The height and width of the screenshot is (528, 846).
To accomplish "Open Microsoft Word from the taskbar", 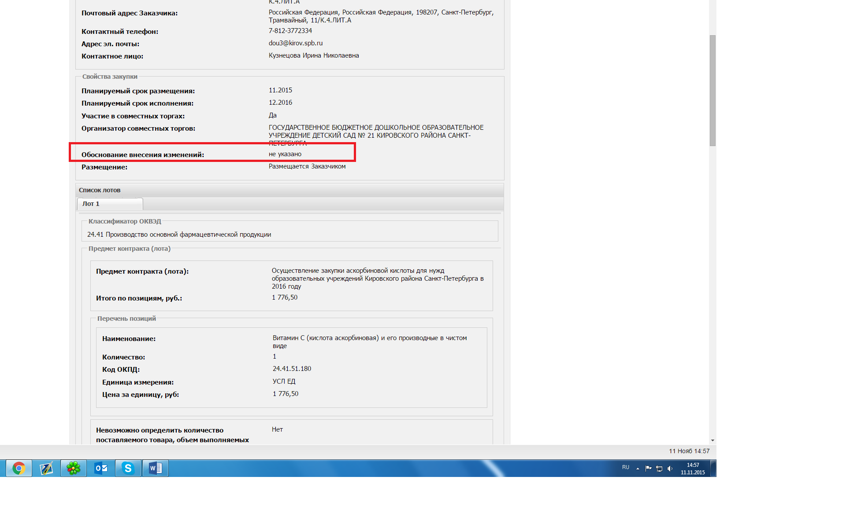I will click(156, 468).
